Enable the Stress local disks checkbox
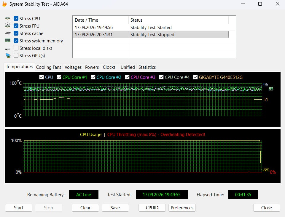This screenshot has height=217, width=285. click(x=16, y=48)
